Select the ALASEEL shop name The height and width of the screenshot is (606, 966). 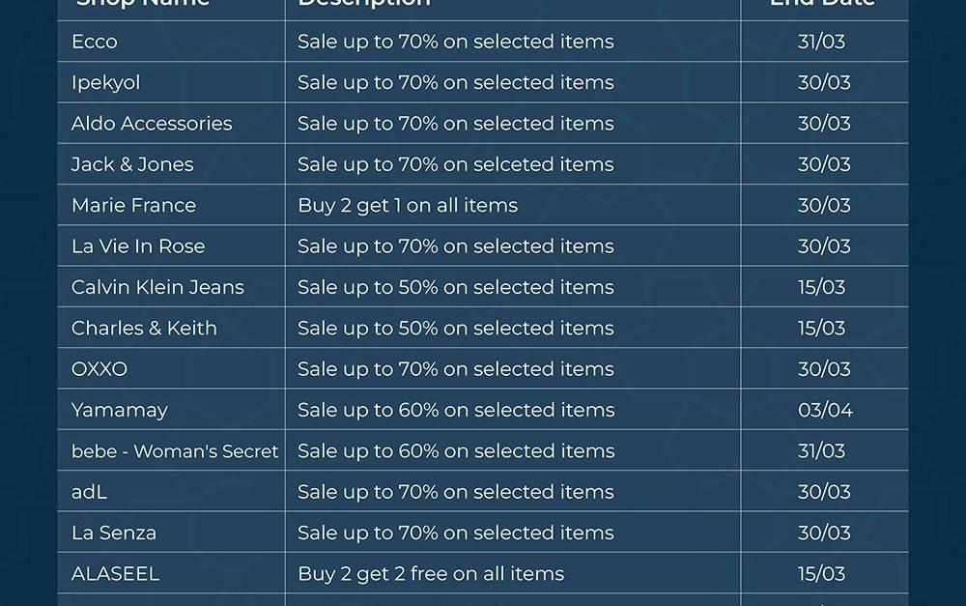pyautogui.click(x=116, y=574)
